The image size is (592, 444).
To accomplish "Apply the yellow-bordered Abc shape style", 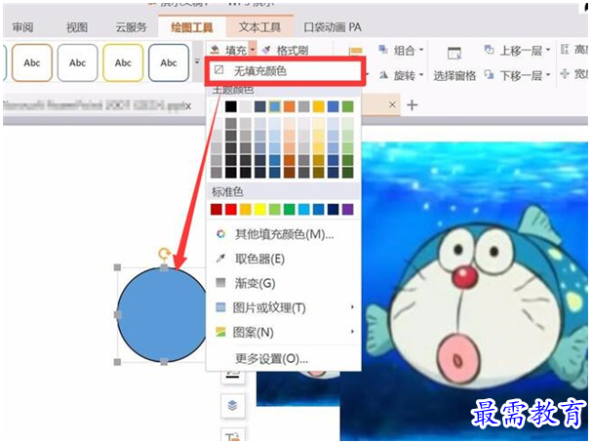I will click(123, 62).
